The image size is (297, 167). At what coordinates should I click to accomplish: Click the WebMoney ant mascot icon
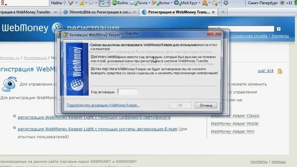[x=9, y=84]
